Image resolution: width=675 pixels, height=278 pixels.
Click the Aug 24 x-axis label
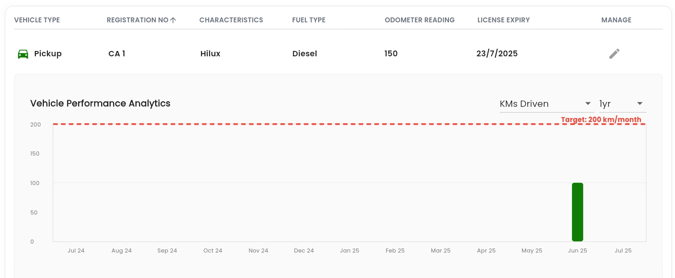tap(122, 251)
